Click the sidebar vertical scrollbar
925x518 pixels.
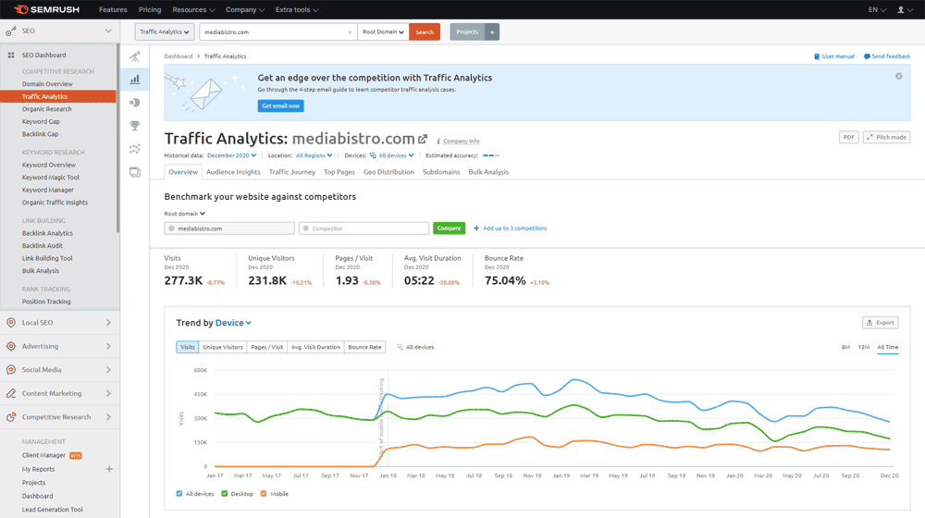(x=118, y=138)
